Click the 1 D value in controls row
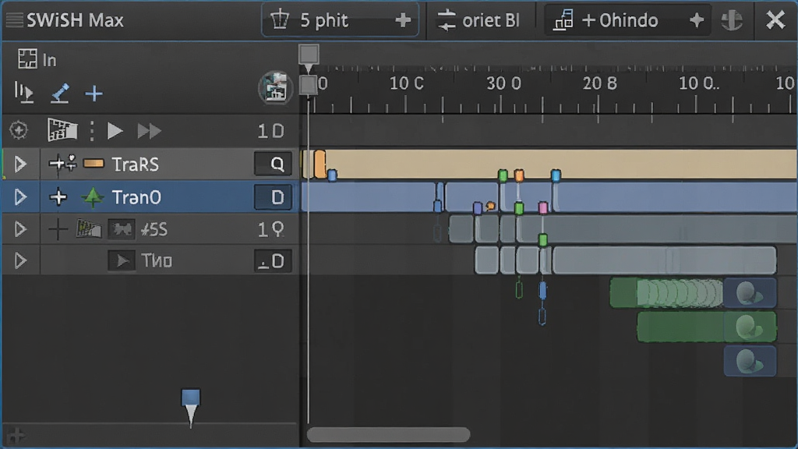The height and width of the screenshot is (449, 798). pos(270,131)
